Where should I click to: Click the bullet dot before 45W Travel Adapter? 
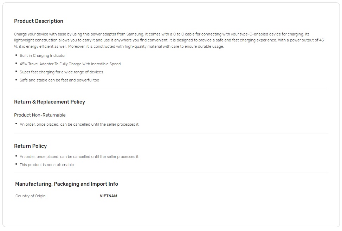pos(16,64)
